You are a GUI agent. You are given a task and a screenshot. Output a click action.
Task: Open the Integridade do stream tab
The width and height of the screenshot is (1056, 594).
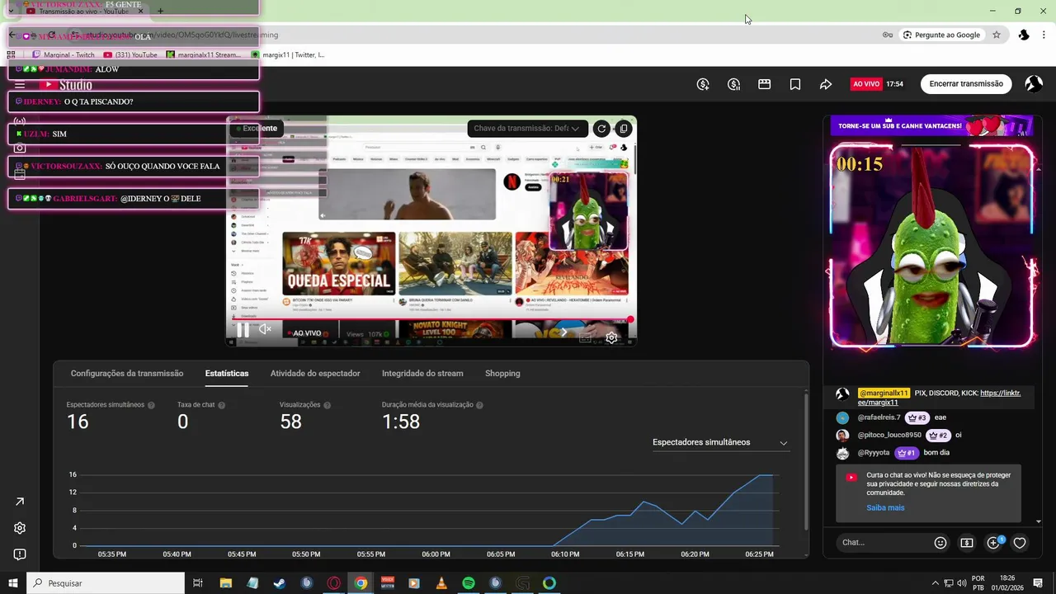pos(422,374)
